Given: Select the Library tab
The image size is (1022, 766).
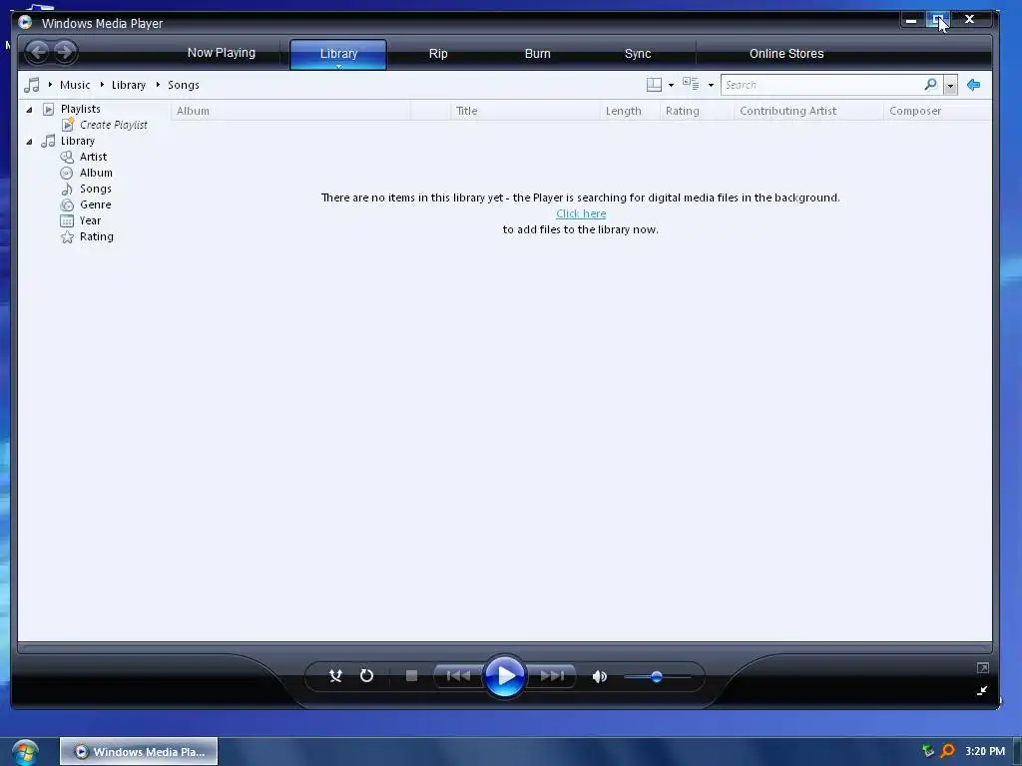Looking at the screenshot, I should coord(338,54).
